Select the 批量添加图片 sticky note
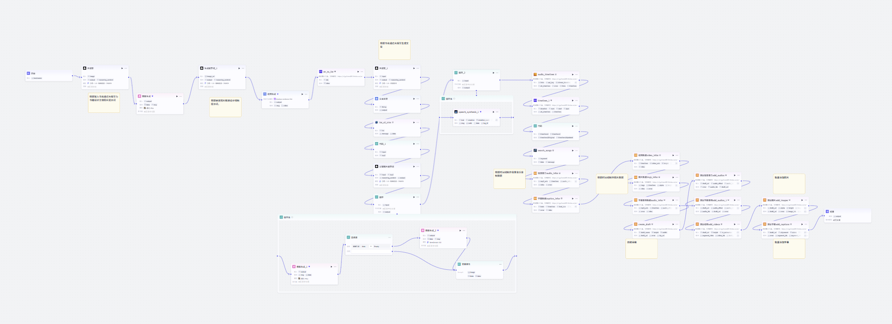This screenshot has height=324, width=892. click(789, 184)
